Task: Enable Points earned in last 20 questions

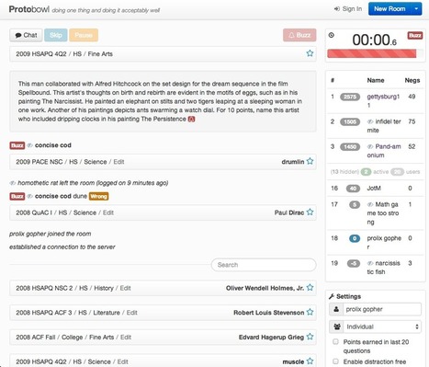Action: (x=335, y=341)
